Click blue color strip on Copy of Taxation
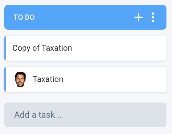172x134 pixels. click(x=5, y=48)
